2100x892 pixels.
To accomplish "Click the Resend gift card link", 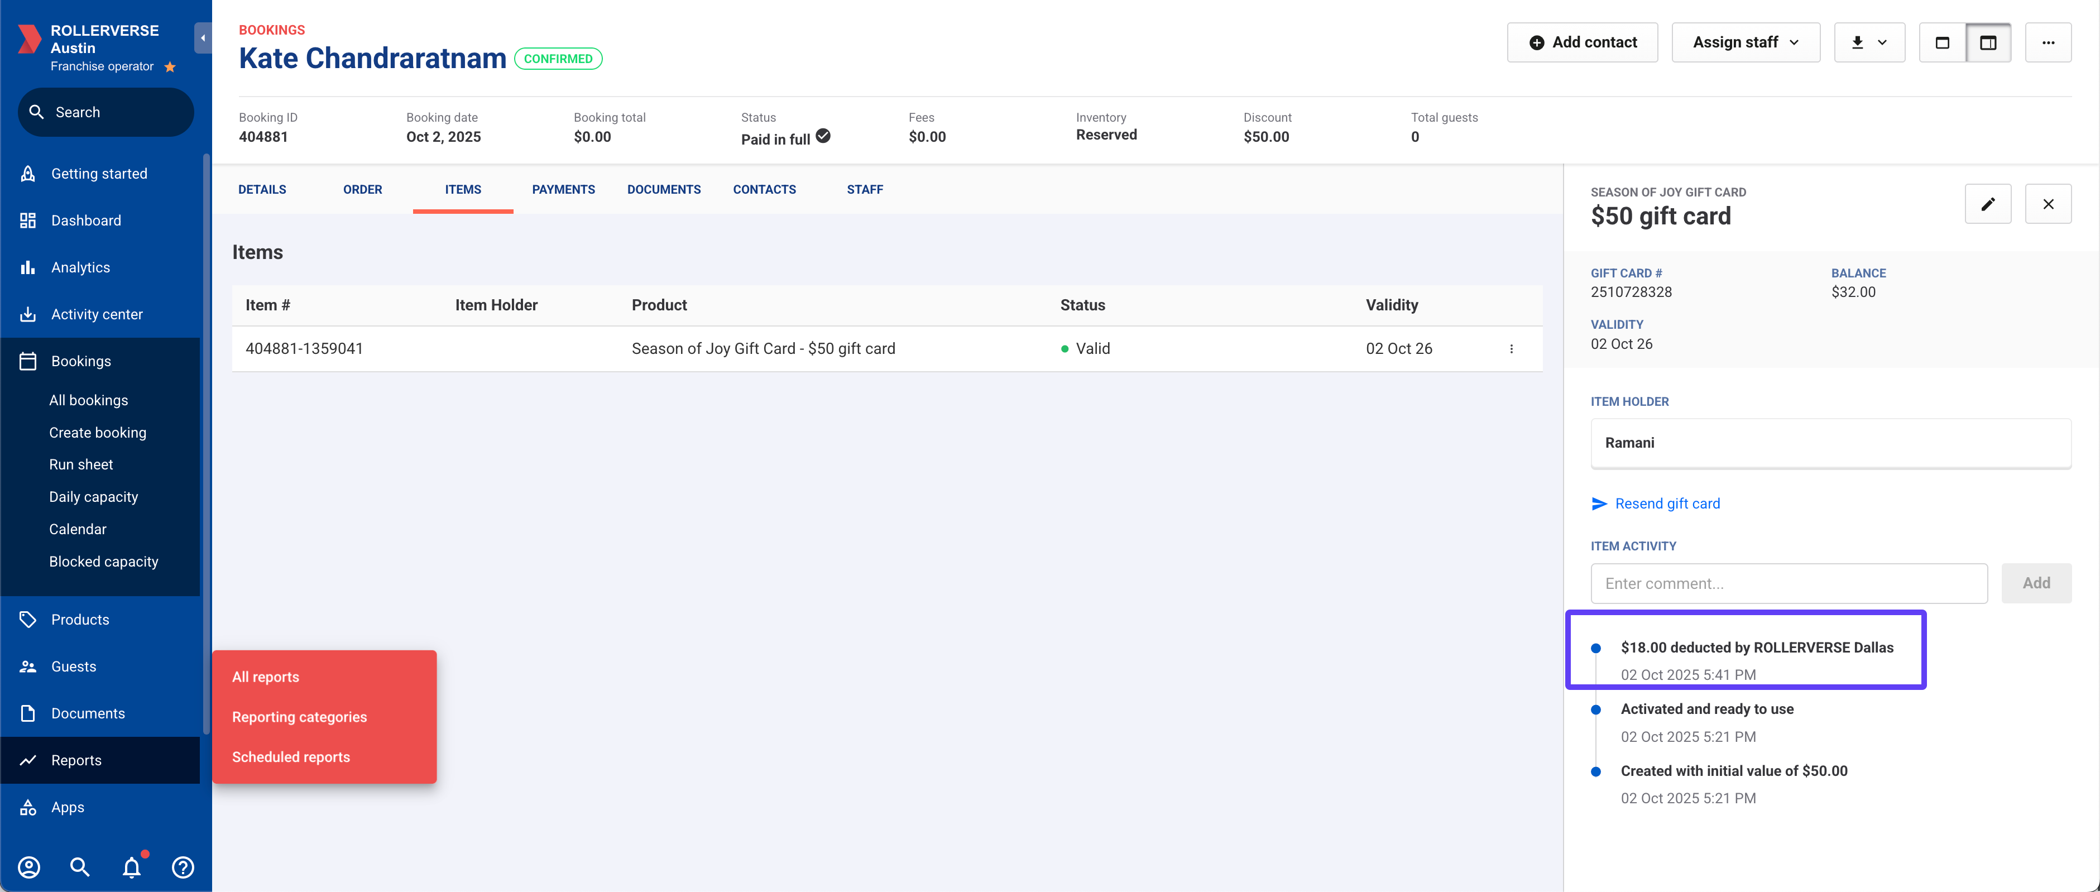I will coord(1667,504).
